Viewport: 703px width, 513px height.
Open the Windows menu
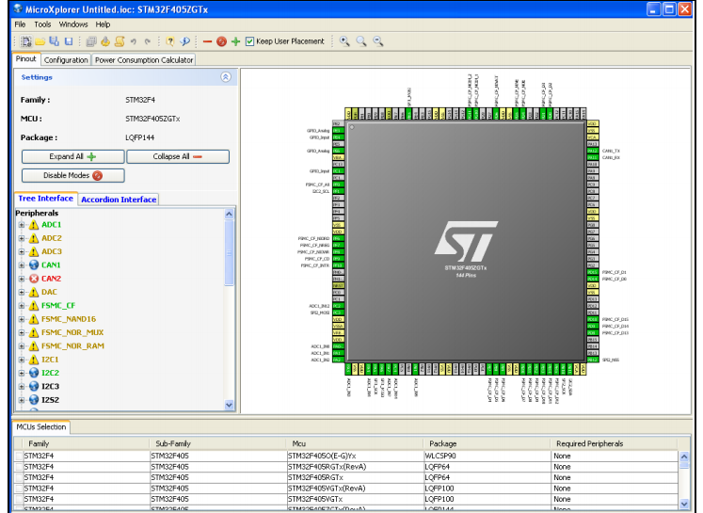[x=73, y=24]
